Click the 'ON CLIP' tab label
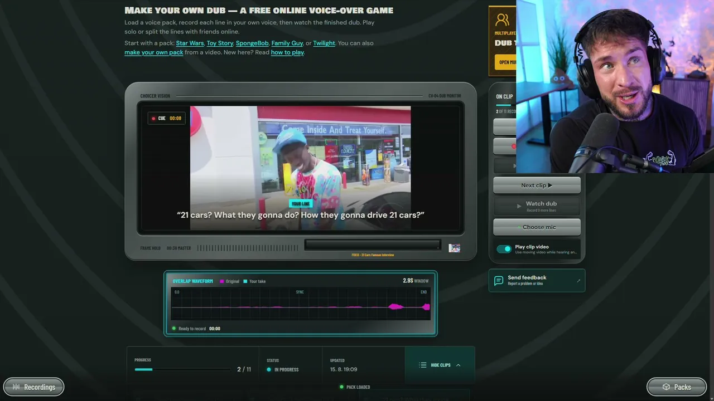 (504, 96)
